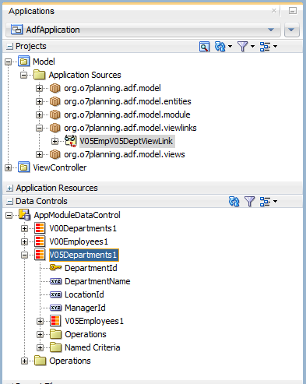The image size is (306, 384).
Task: Select the V05Departments1 tree label
Action: point(84,255)
